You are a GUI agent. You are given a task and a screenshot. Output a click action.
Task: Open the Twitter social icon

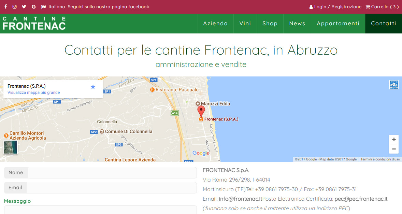point(24,7)
